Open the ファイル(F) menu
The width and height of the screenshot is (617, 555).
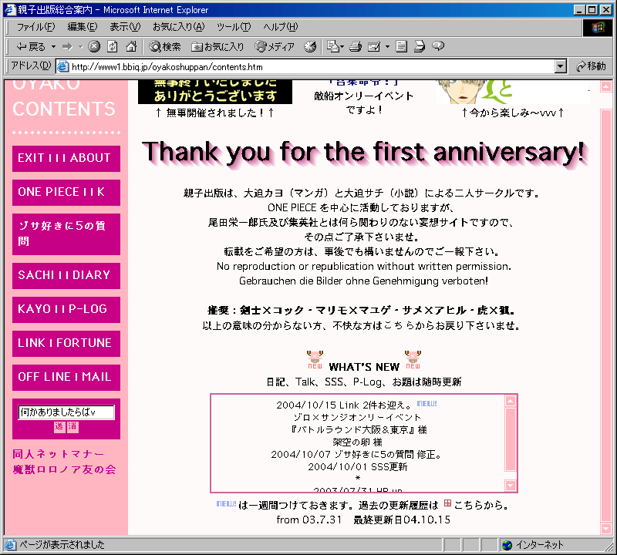(x=35, y=27)
